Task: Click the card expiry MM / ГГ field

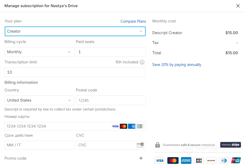Action: coord(39,145)
